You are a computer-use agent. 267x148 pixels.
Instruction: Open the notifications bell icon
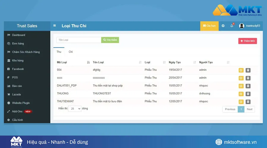click(232, 26)
